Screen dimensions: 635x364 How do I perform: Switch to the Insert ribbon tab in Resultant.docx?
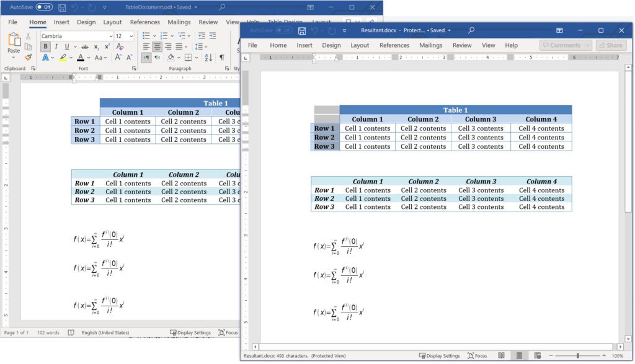pos(304,45)
